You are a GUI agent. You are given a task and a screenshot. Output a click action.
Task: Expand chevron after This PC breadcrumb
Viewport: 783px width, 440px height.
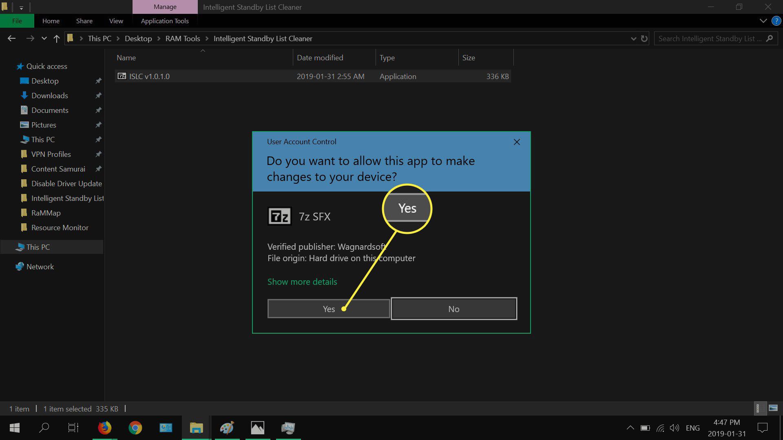[x=118, y=39]
